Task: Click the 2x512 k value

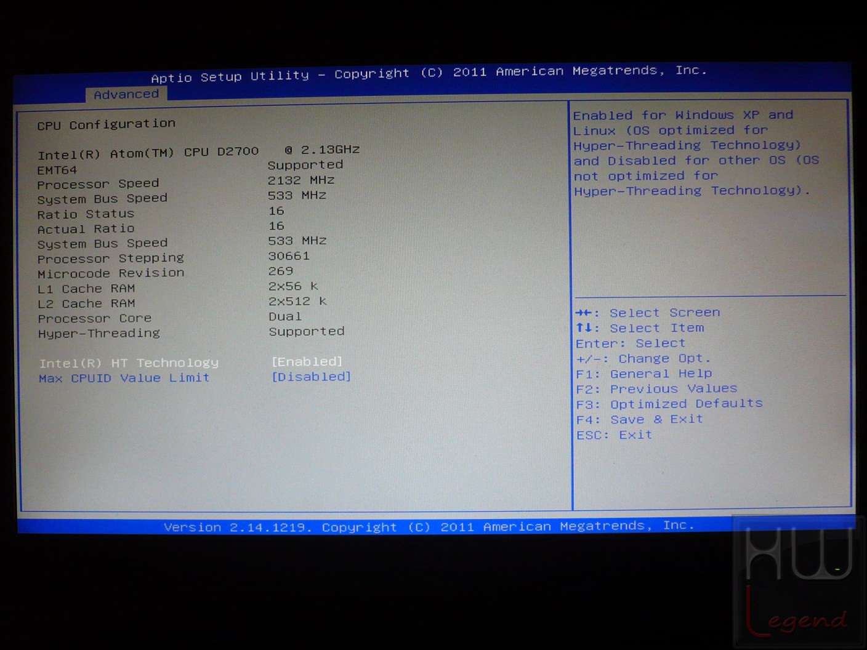Action: point(297,301)
